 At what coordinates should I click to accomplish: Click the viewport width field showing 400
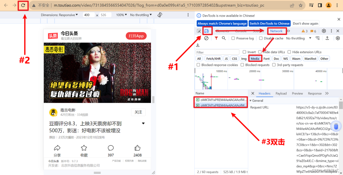click(89, 15)
